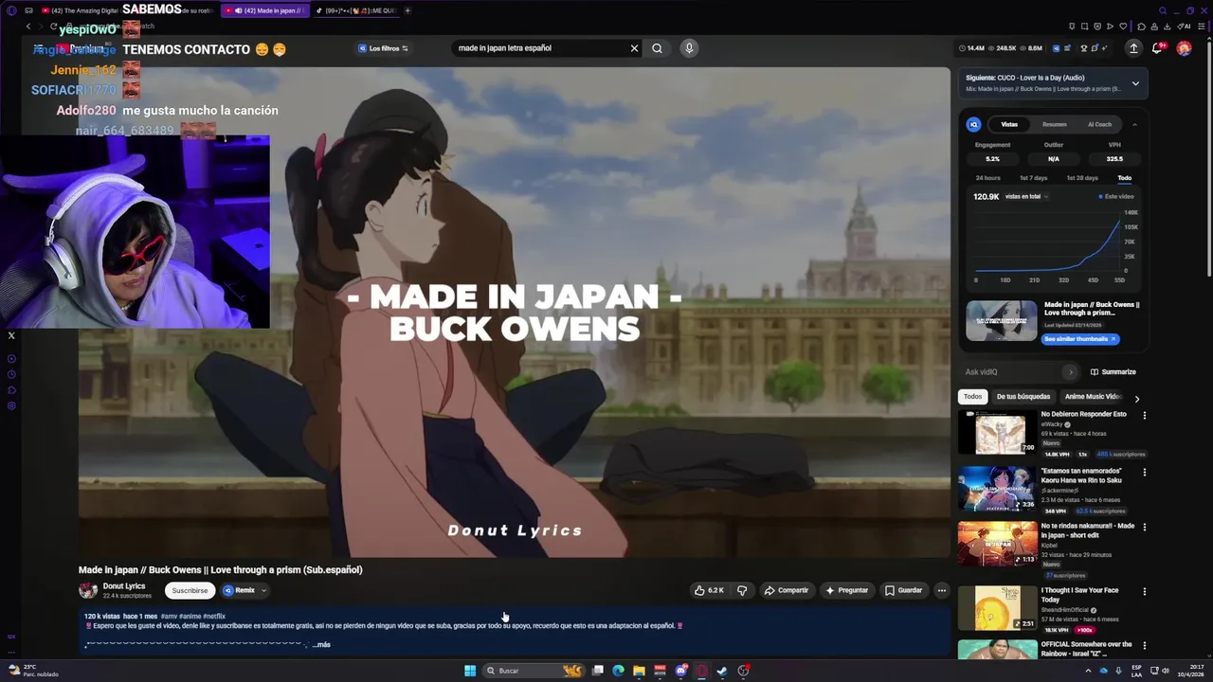This screenshot has height=682, width=1213.
Task: Open I Thought I Saw Your Face thumbnail
Action: point(997,608)
